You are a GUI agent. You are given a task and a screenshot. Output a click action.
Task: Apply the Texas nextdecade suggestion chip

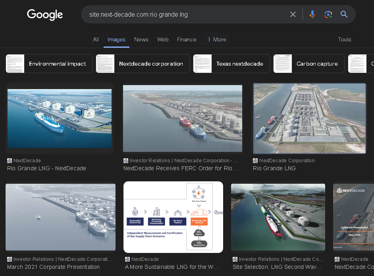click(231, 64)
